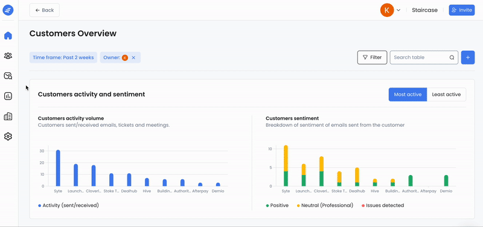Open the settings gear icon in sidebar
Viewport: 483px width, 227px height.
(8, 136)
